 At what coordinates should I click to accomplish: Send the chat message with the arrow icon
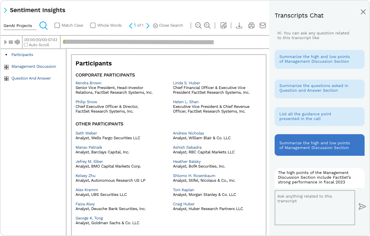click(x=362, y=207)
